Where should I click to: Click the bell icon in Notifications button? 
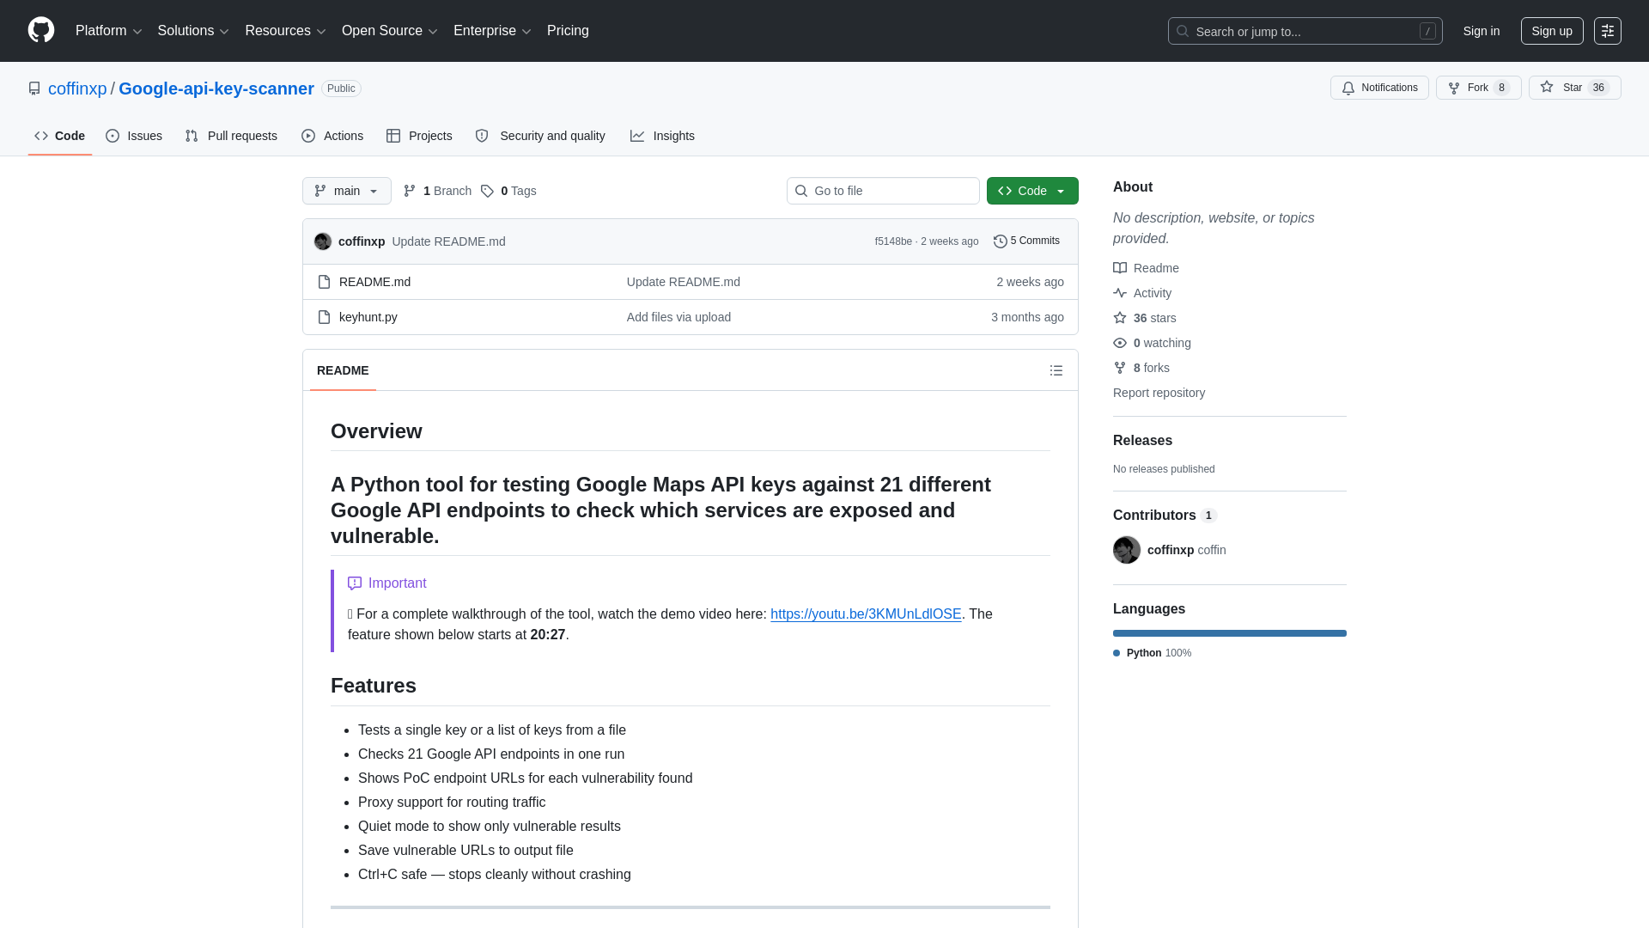pos(1348,88)
